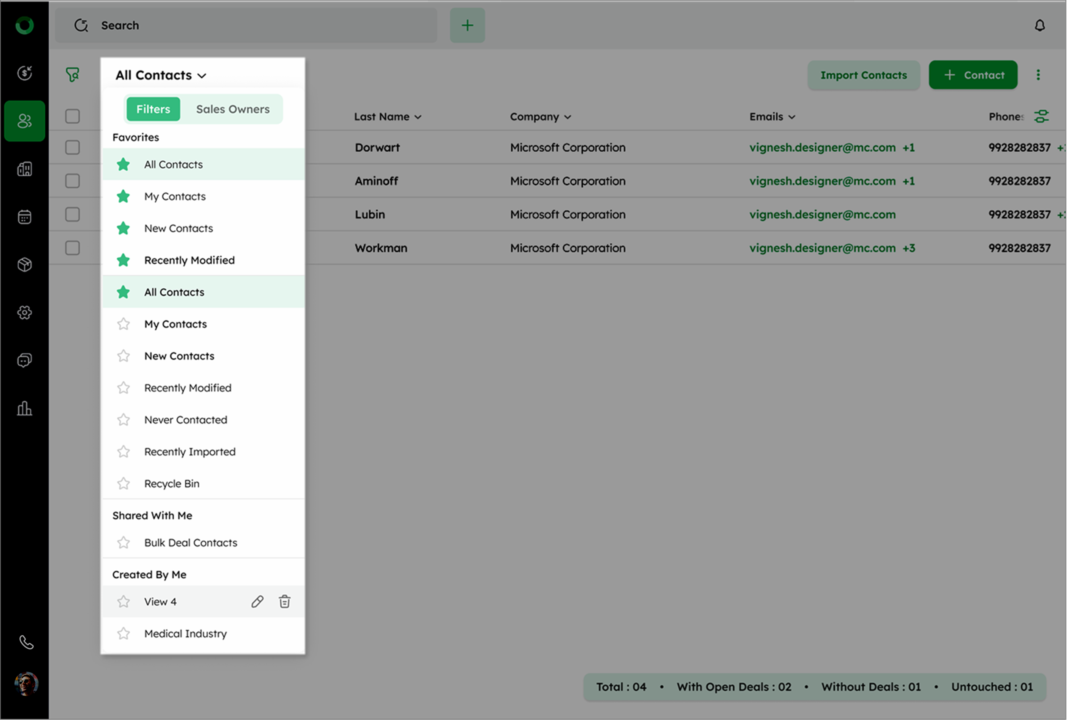Edit View 4 using pencil icon

pos(257,601)
